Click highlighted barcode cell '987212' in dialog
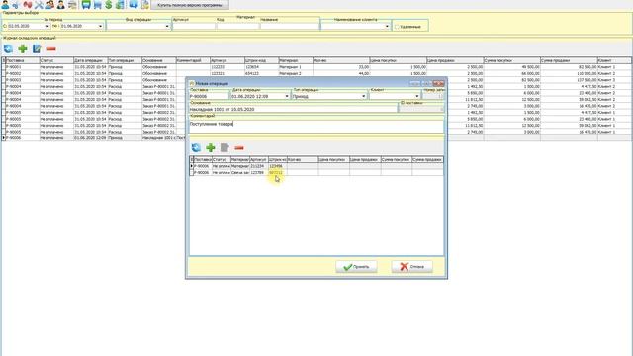Viewport: 633px width, 356px height. [277, 173]
